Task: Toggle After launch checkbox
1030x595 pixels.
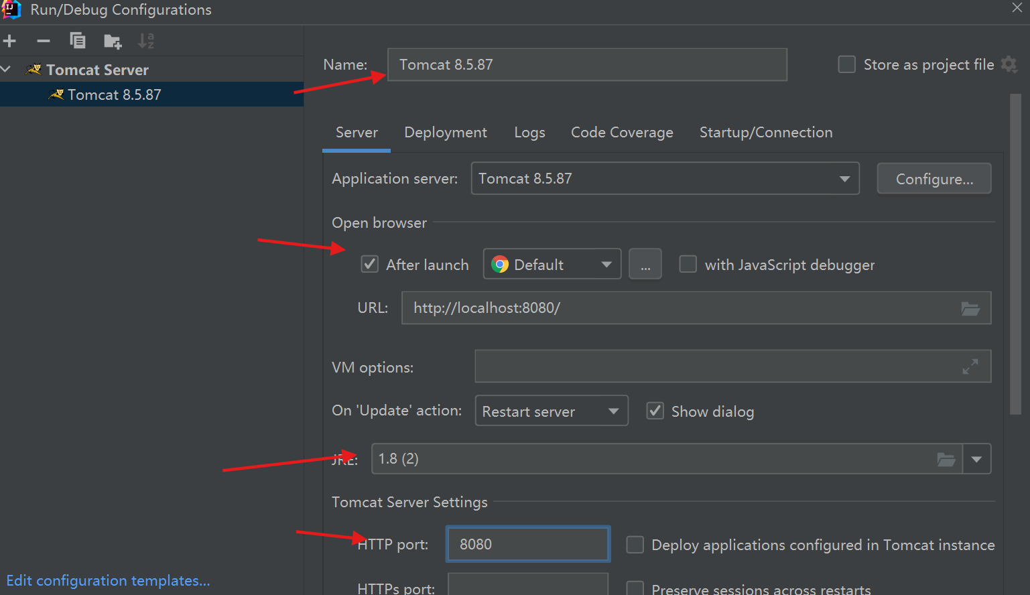Action: coord(370,264)
